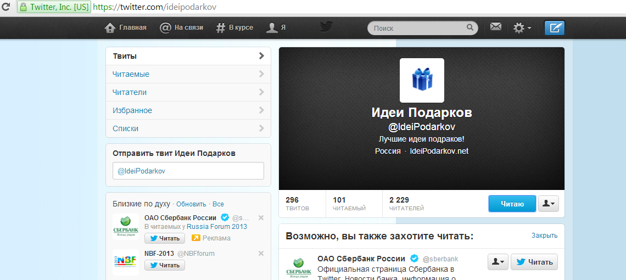
Task: Follow Сбербанк via sidebar Читать button
Action: coord(165,238)
